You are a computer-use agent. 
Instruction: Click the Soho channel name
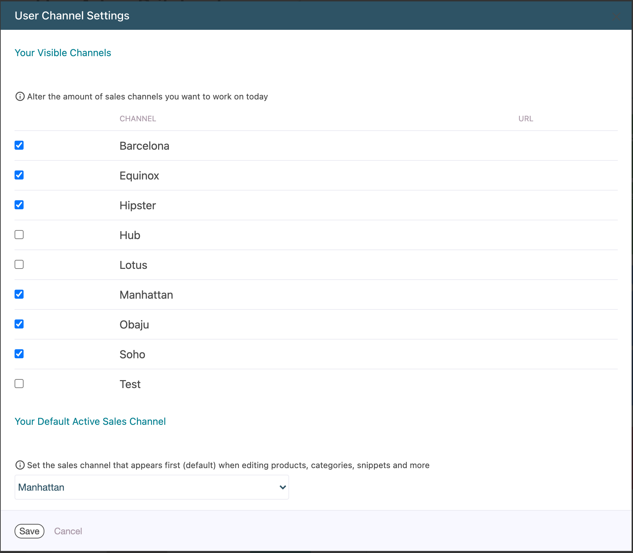132,354
